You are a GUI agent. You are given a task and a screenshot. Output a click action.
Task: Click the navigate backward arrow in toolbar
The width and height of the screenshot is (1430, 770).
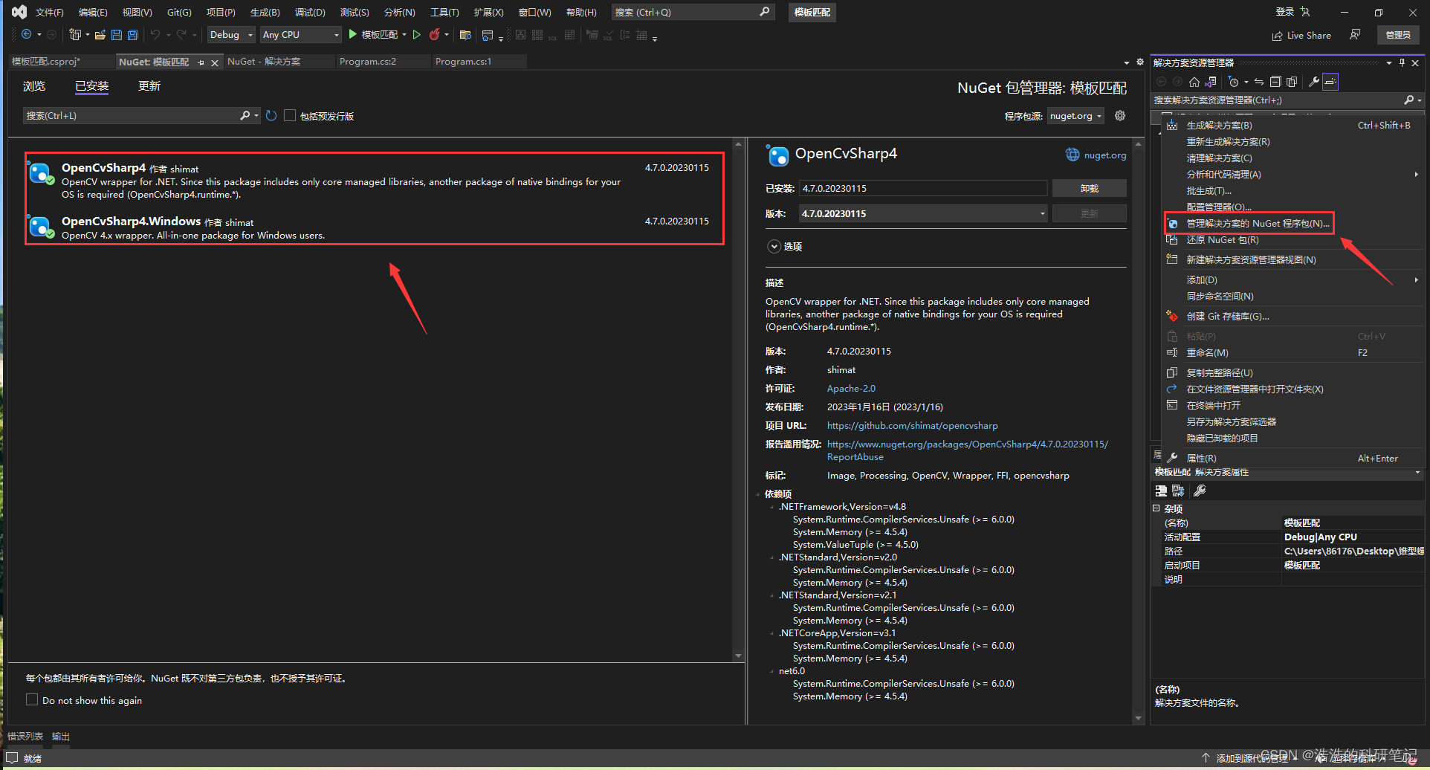click(26, 35)
